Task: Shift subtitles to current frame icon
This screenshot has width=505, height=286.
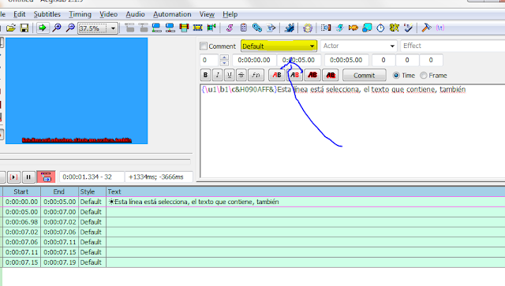Action: 211,28
